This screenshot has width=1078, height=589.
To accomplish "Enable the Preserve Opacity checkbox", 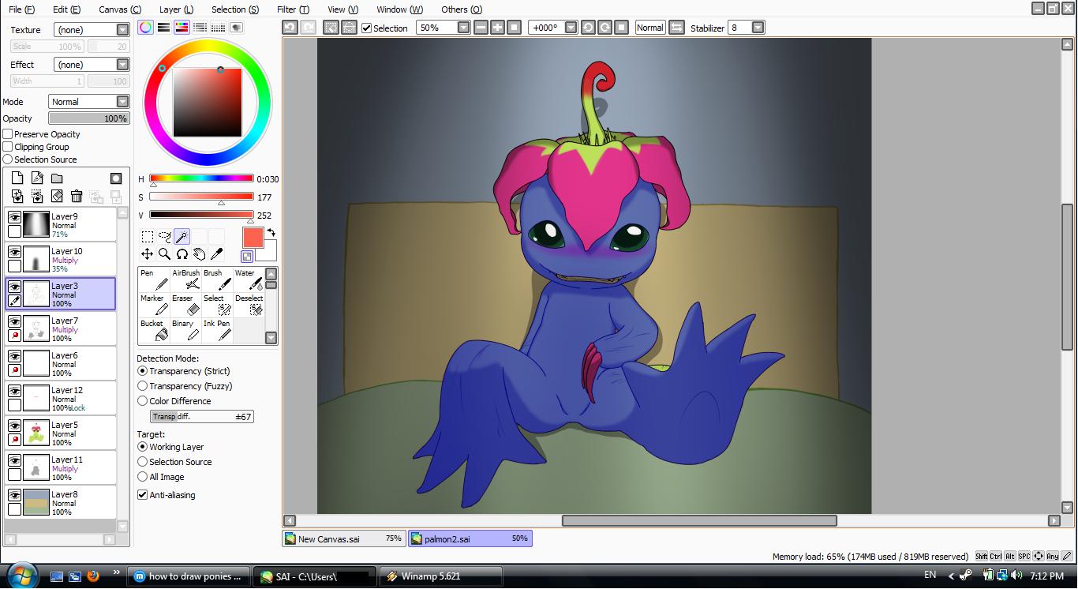I will (8, 134).
